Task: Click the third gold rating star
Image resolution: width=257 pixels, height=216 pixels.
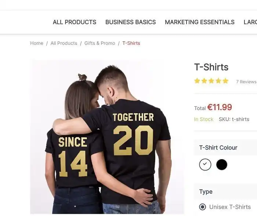Action: 211,81
